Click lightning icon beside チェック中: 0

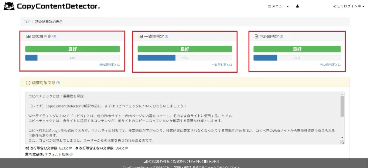(x=190, y=161)
